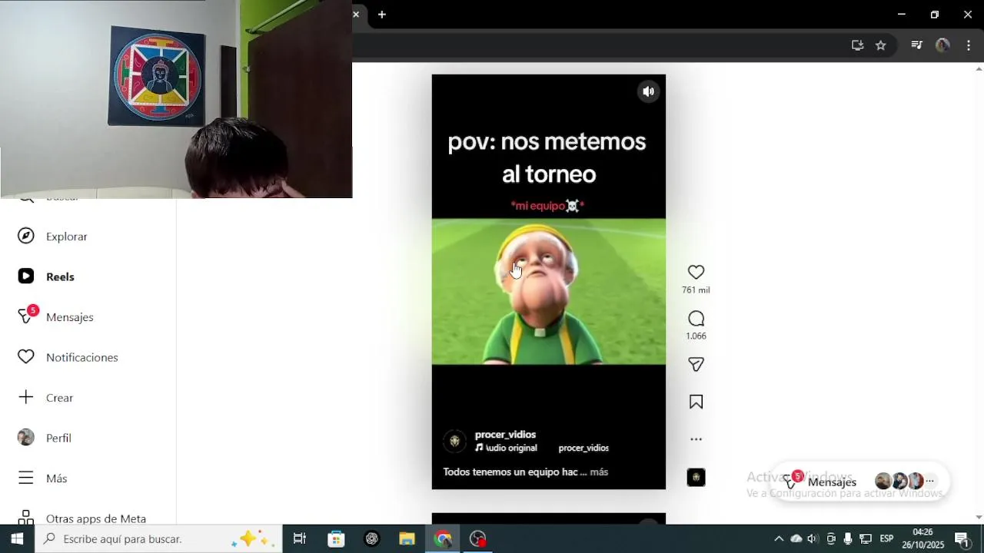Viewport: 984px width, 553px height.
Task: Open Otras apps de Meta
Action: (x=81, y=518)
